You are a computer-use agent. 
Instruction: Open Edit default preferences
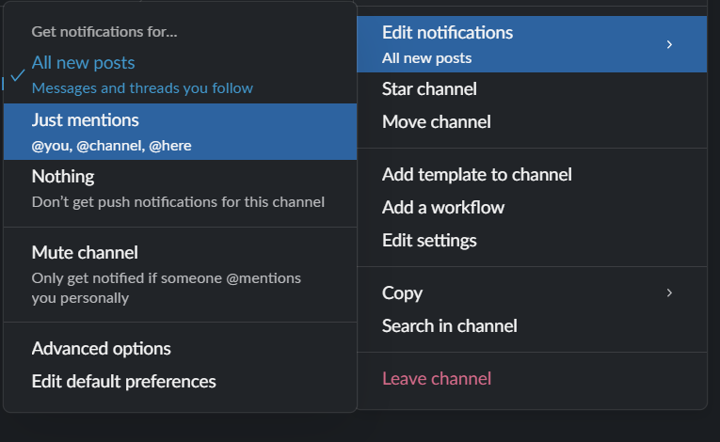point(123,382)
